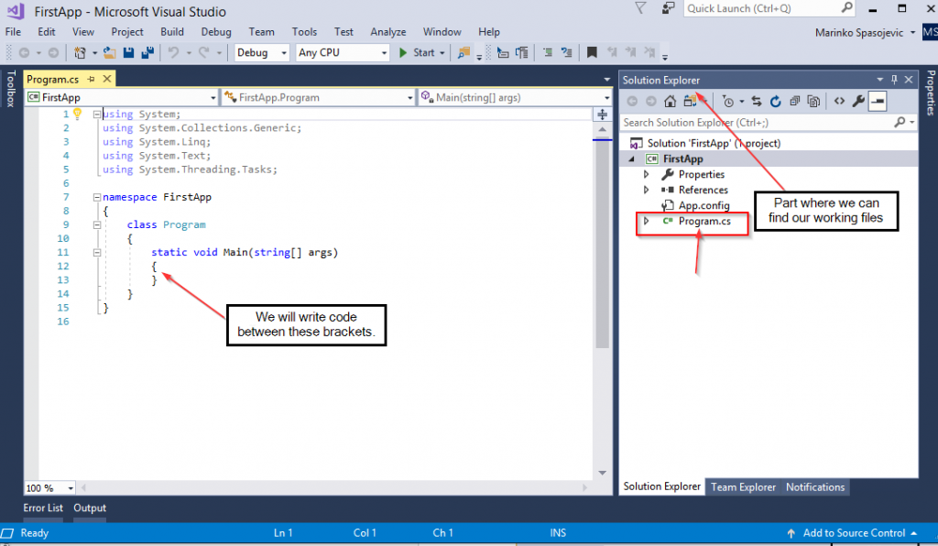Click the Find in Files toolbar icon

(464, 52)
